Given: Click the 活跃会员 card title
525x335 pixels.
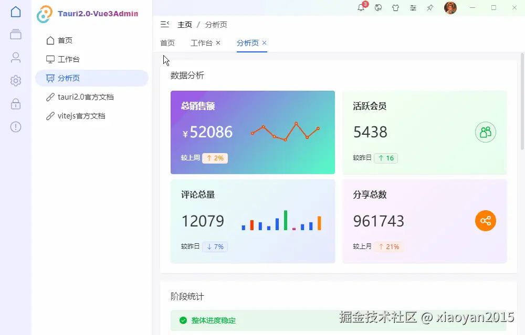Looking at the screenshot, I should pos(370,106).
